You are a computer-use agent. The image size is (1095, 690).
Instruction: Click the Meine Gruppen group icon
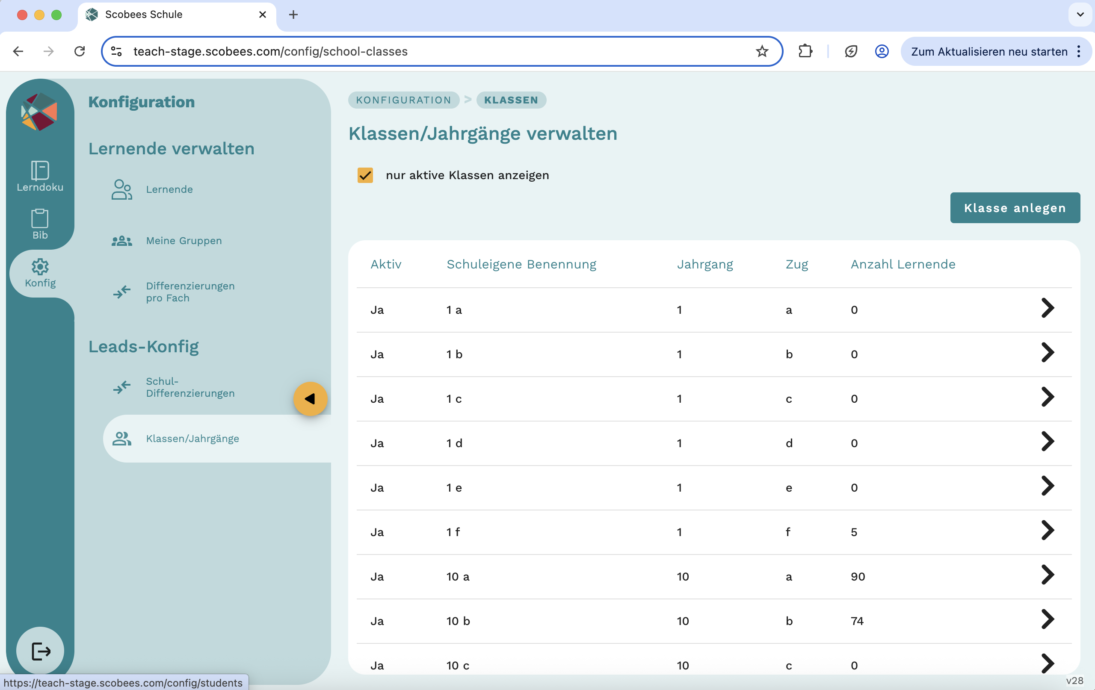[121, 241]
